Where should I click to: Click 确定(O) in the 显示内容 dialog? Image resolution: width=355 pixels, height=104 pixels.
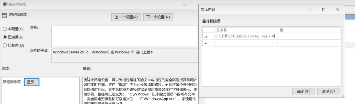click(x=303, y=91)
